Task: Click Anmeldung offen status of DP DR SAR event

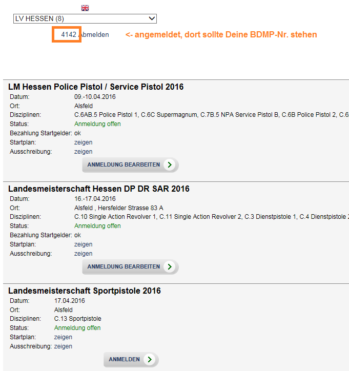Action: point(97,226)
